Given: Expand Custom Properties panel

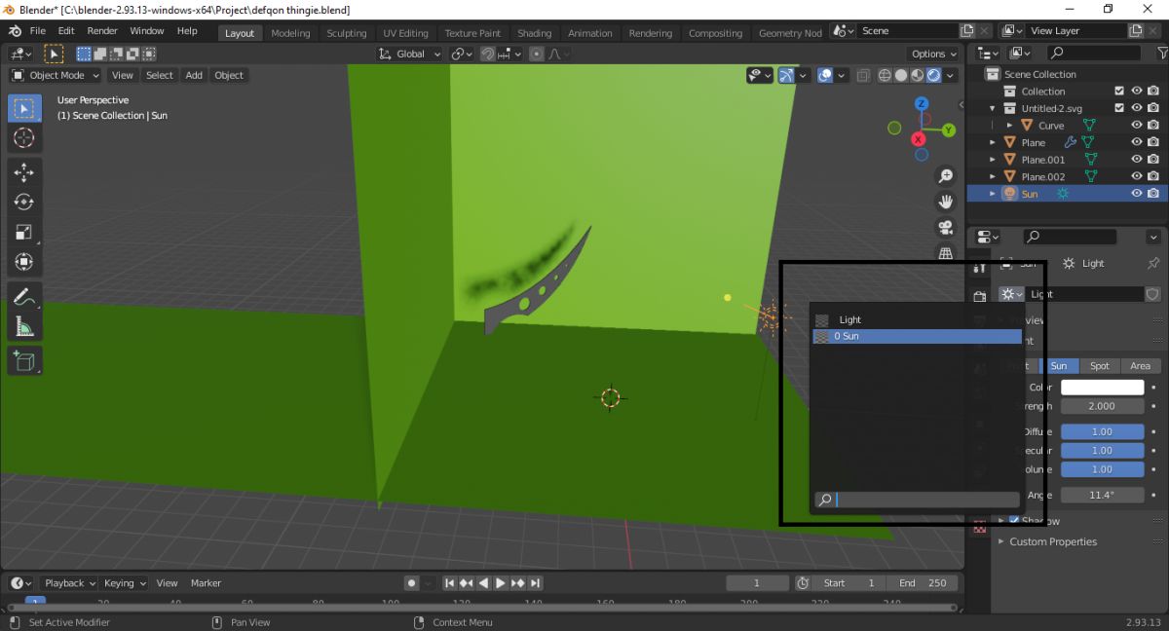Looking at the screenshot, I should [1053, 541].
